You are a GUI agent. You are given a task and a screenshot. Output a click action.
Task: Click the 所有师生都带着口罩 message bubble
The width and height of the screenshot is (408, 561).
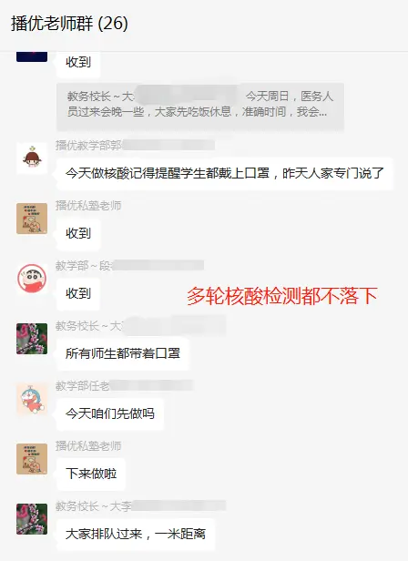(122, 354)
